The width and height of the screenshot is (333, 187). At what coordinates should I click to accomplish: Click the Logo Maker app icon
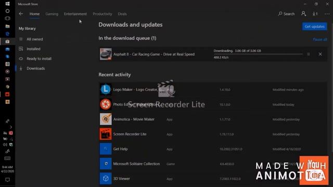click(x=106, y=89)
